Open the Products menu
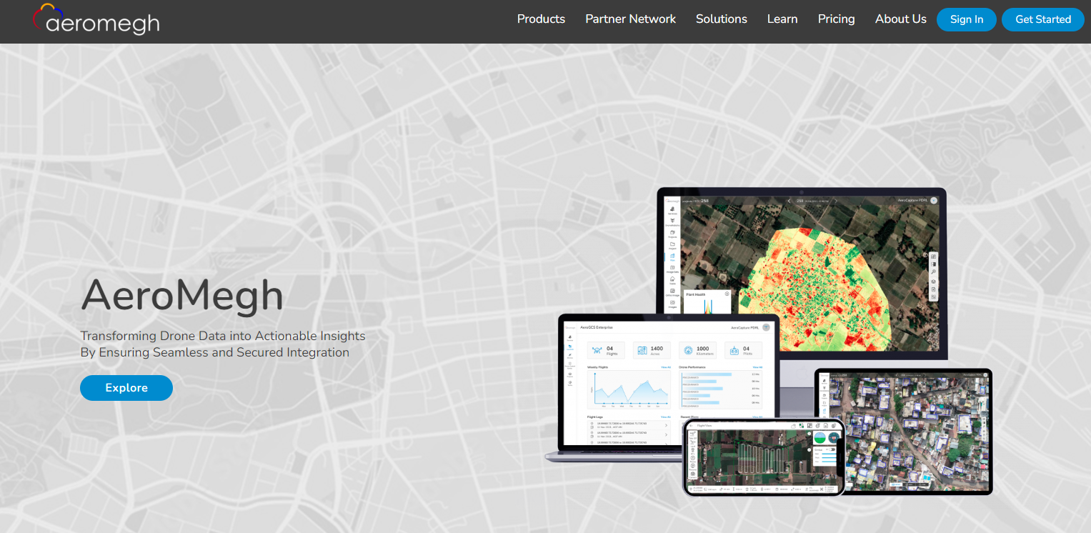 click(541, 19)
